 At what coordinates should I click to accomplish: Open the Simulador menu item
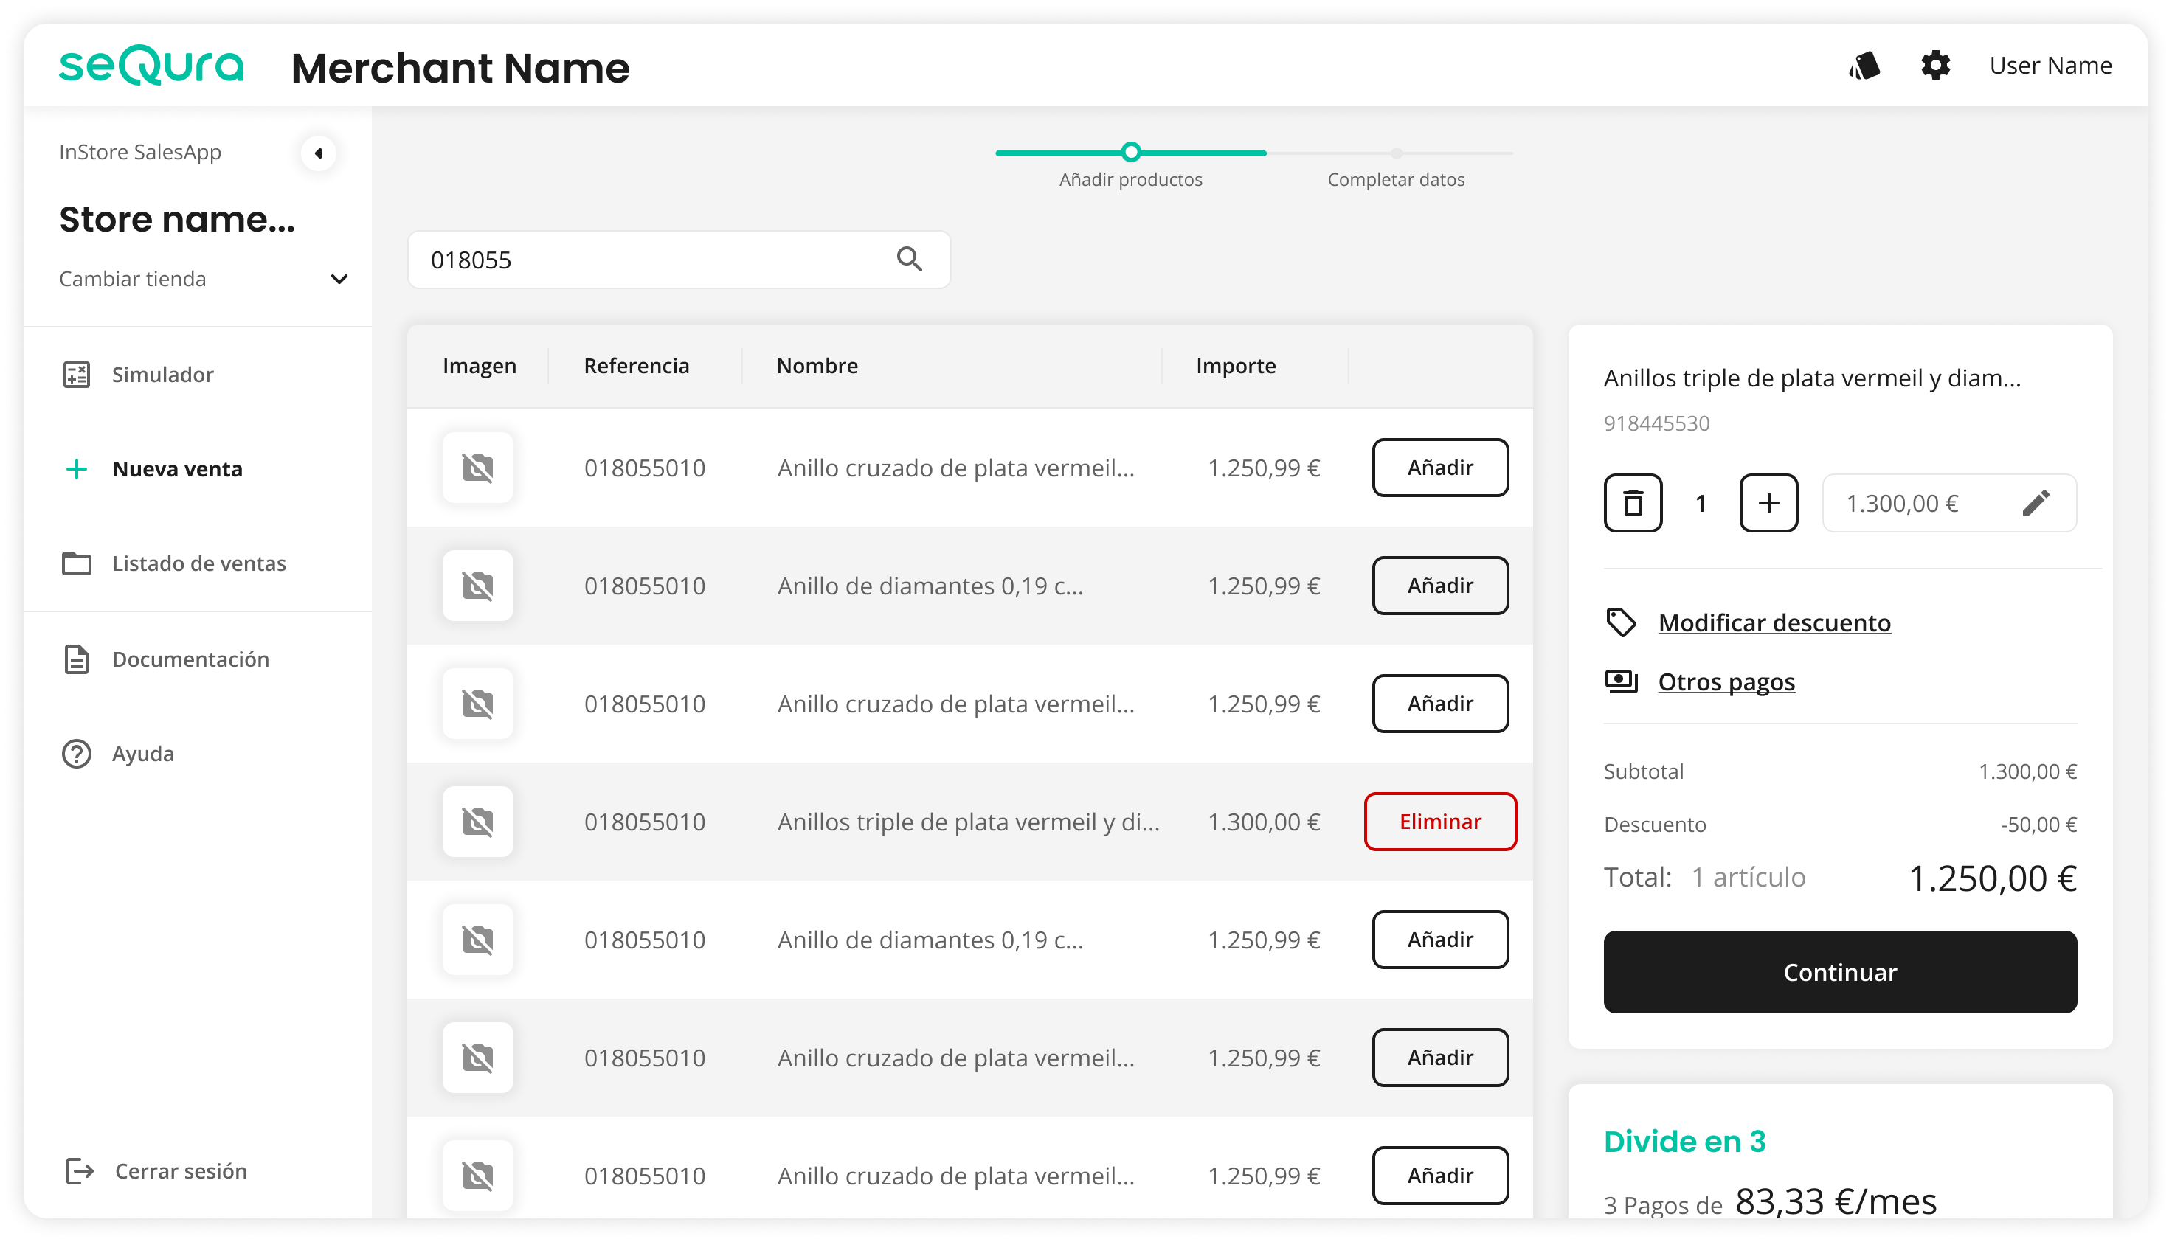[x=162, y=375]
